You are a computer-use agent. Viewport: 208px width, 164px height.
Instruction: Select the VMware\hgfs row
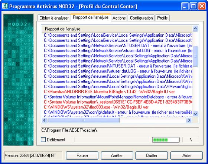tap(118, 87)
